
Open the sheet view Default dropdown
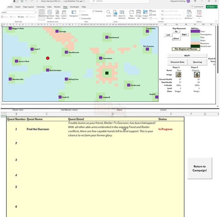(35, 12)
